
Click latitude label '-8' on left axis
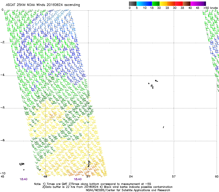click(x=2, y=140)
